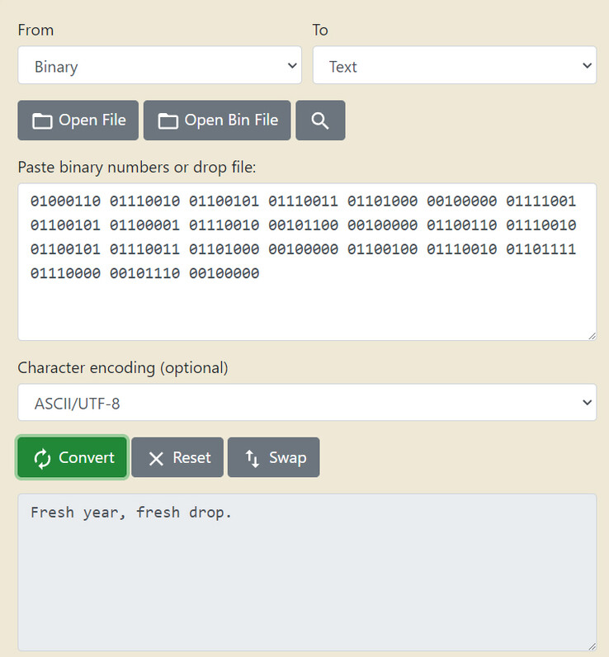Focus the binary numbers input text area

click(306, 305)
